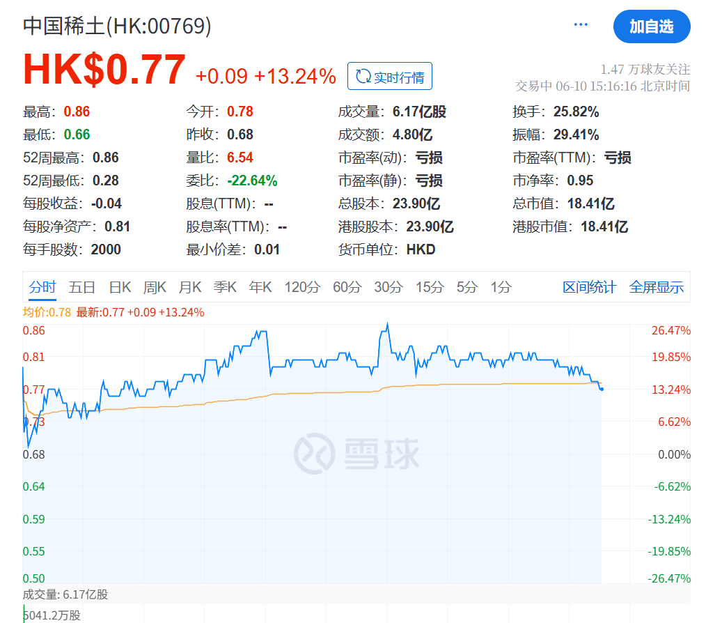
Task: Open 区间统计 range statistics
Action: tap(590, 287)
